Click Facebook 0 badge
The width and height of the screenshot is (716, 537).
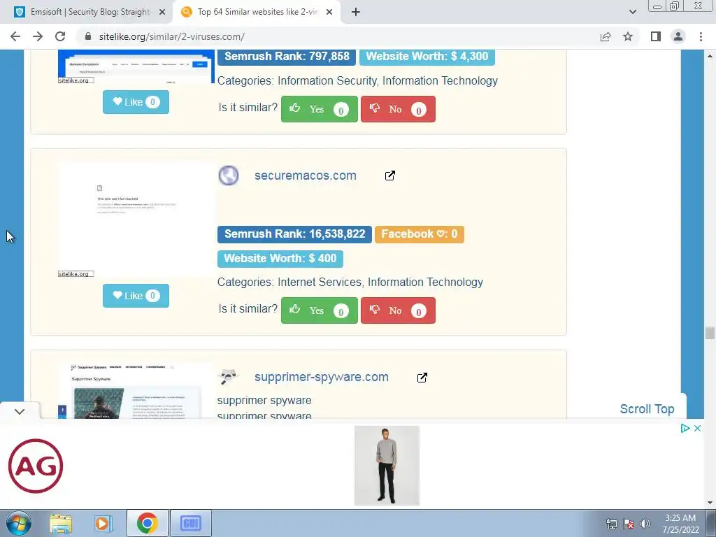pos(420,234)
